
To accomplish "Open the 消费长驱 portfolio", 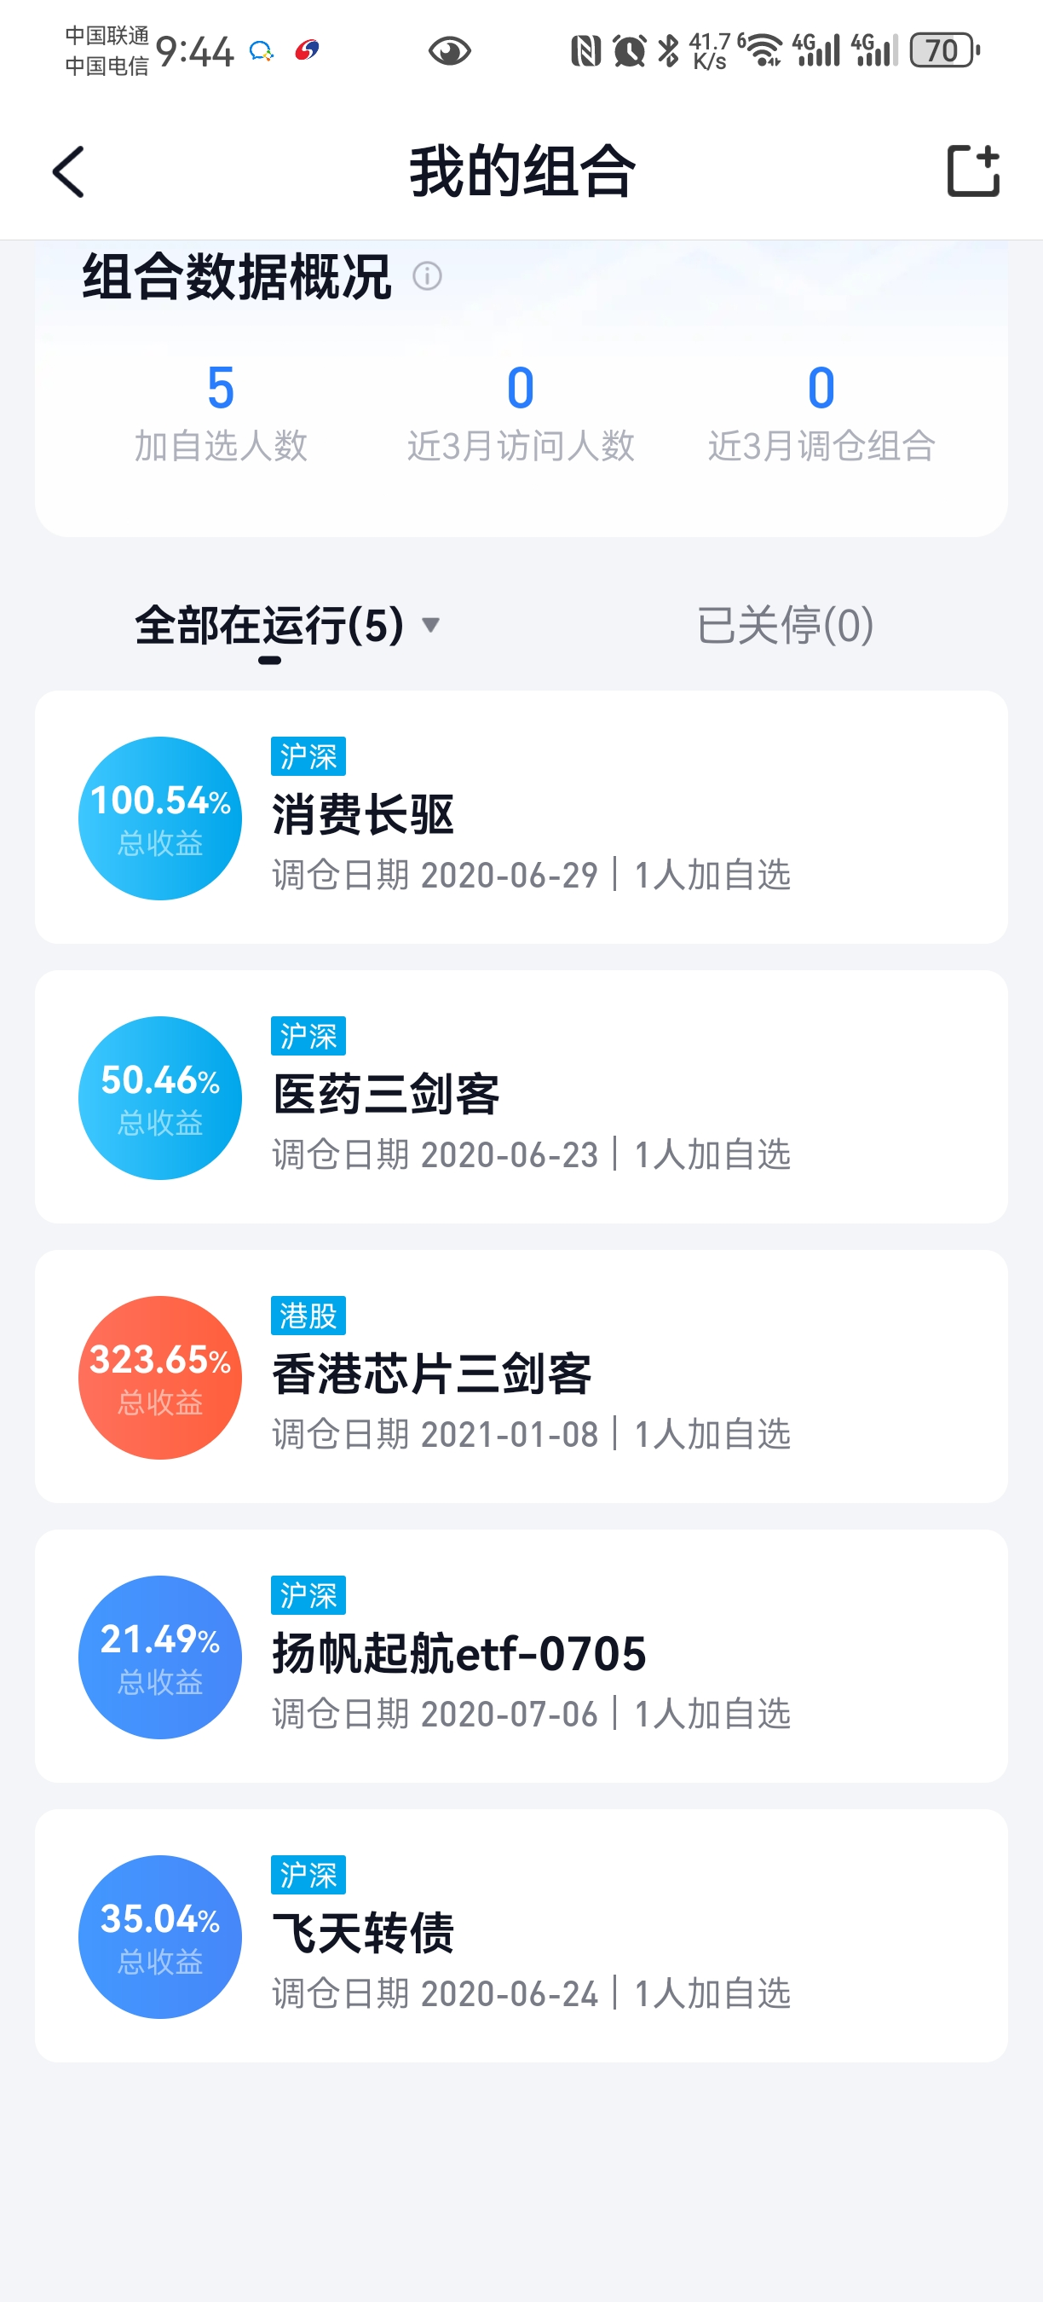I will click(x=364, y=816).
